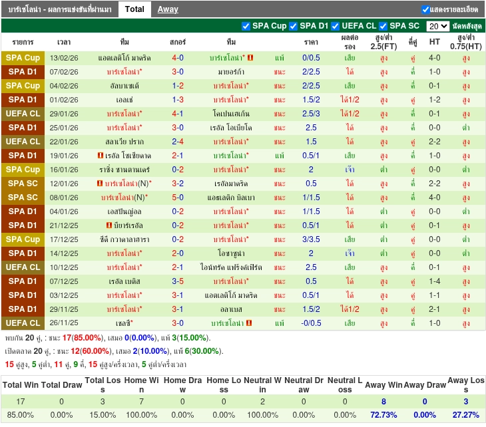
Task: Click red card icon in 12/01/26 row
Action: tap(100, 184)
